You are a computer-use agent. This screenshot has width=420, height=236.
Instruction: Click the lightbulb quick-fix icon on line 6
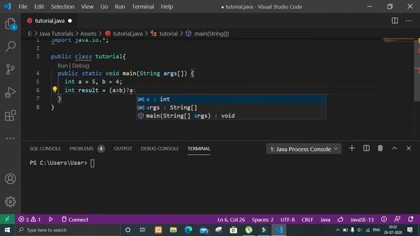click(x=54, y=89)
